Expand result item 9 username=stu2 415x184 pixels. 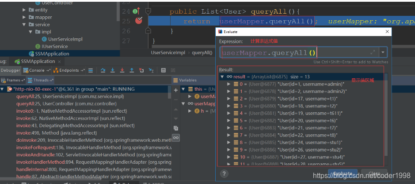tap(229, 150)
